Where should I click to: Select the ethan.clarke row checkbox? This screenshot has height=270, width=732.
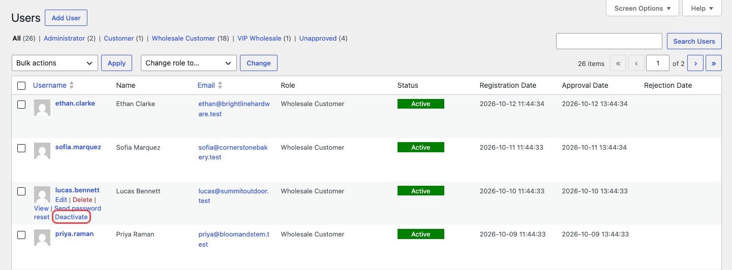(21, 105)
